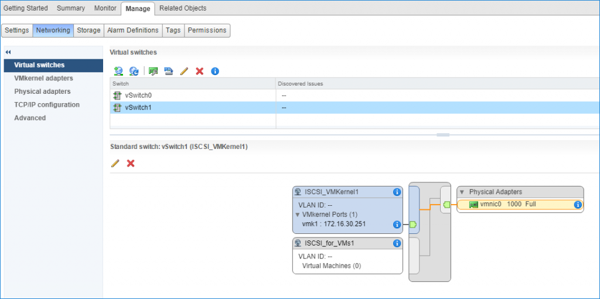Click the vmnic0 1000 Full adapter label
This screenshot has height=299, width=600.
click(508, 205)
